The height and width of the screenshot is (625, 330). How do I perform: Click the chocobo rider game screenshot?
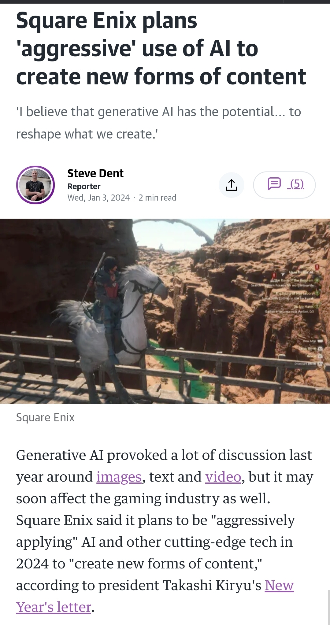coord(165,311)
